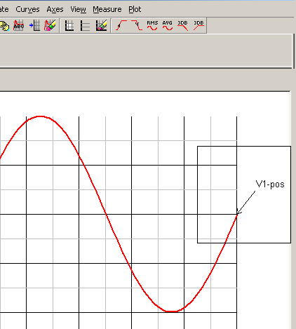Open the Plot menu

click(x=135, y=9)
